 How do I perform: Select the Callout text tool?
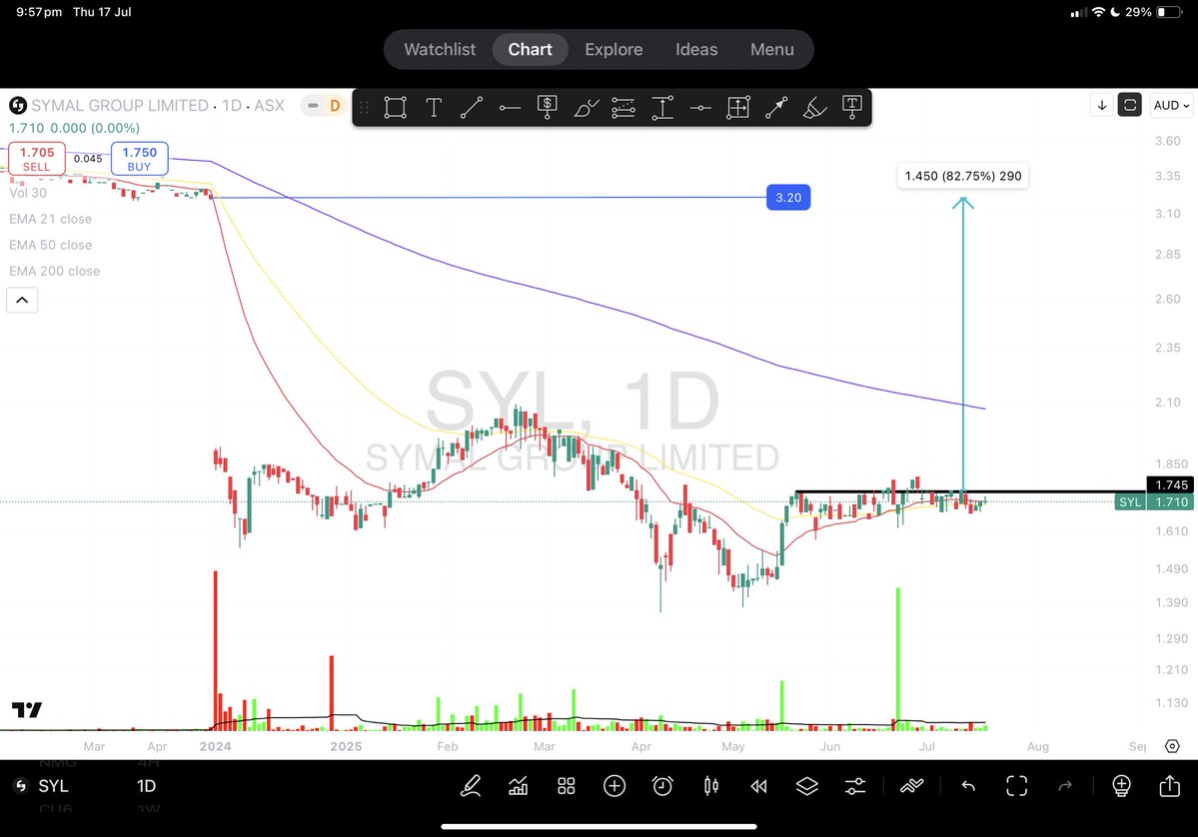click(852, 108)
